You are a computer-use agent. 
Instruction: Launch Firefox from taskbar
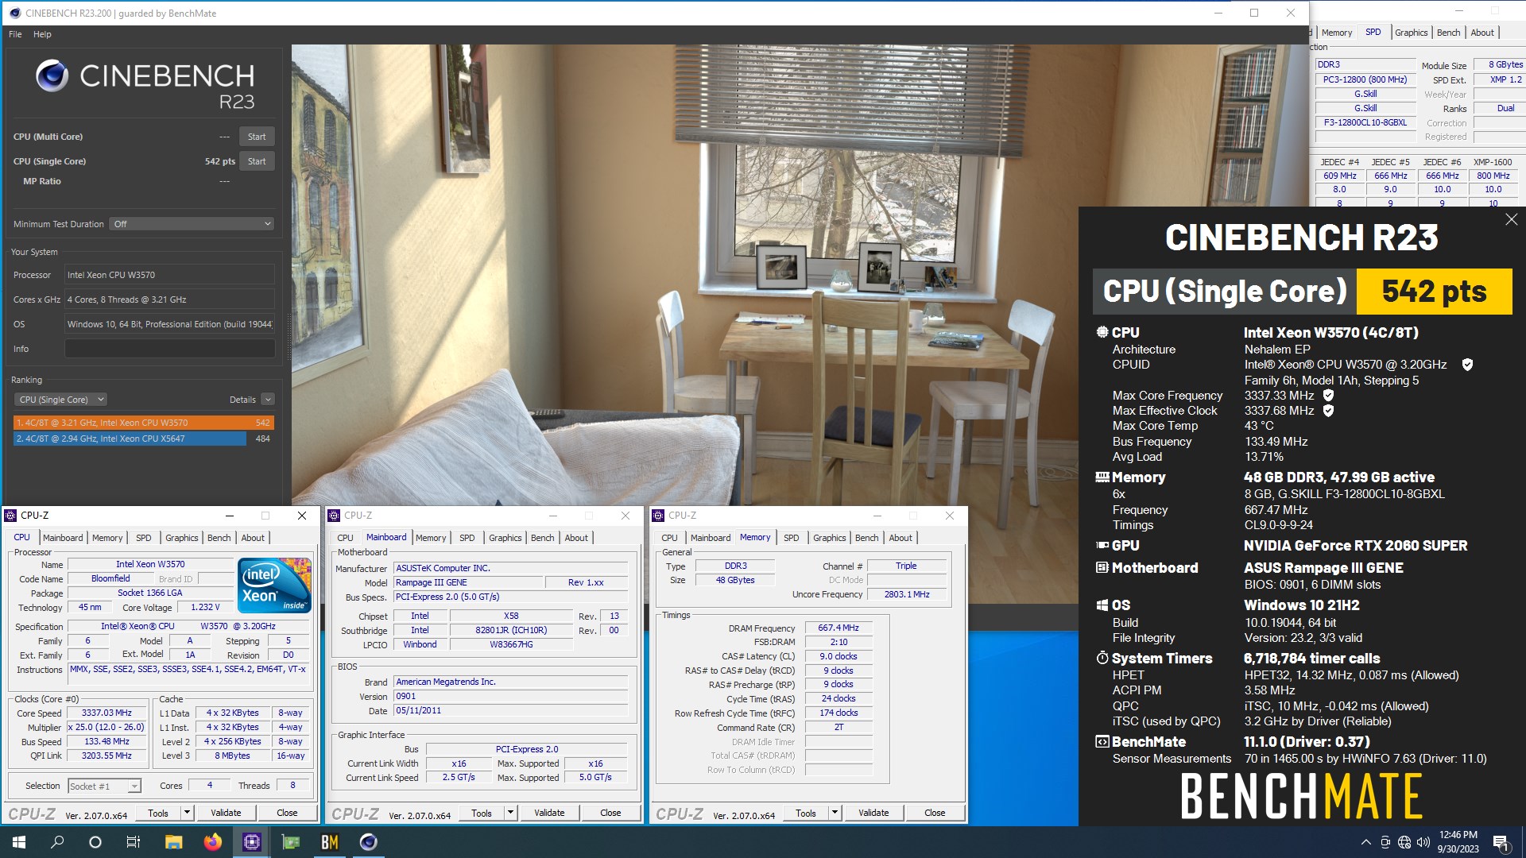(x=213, y=842)
